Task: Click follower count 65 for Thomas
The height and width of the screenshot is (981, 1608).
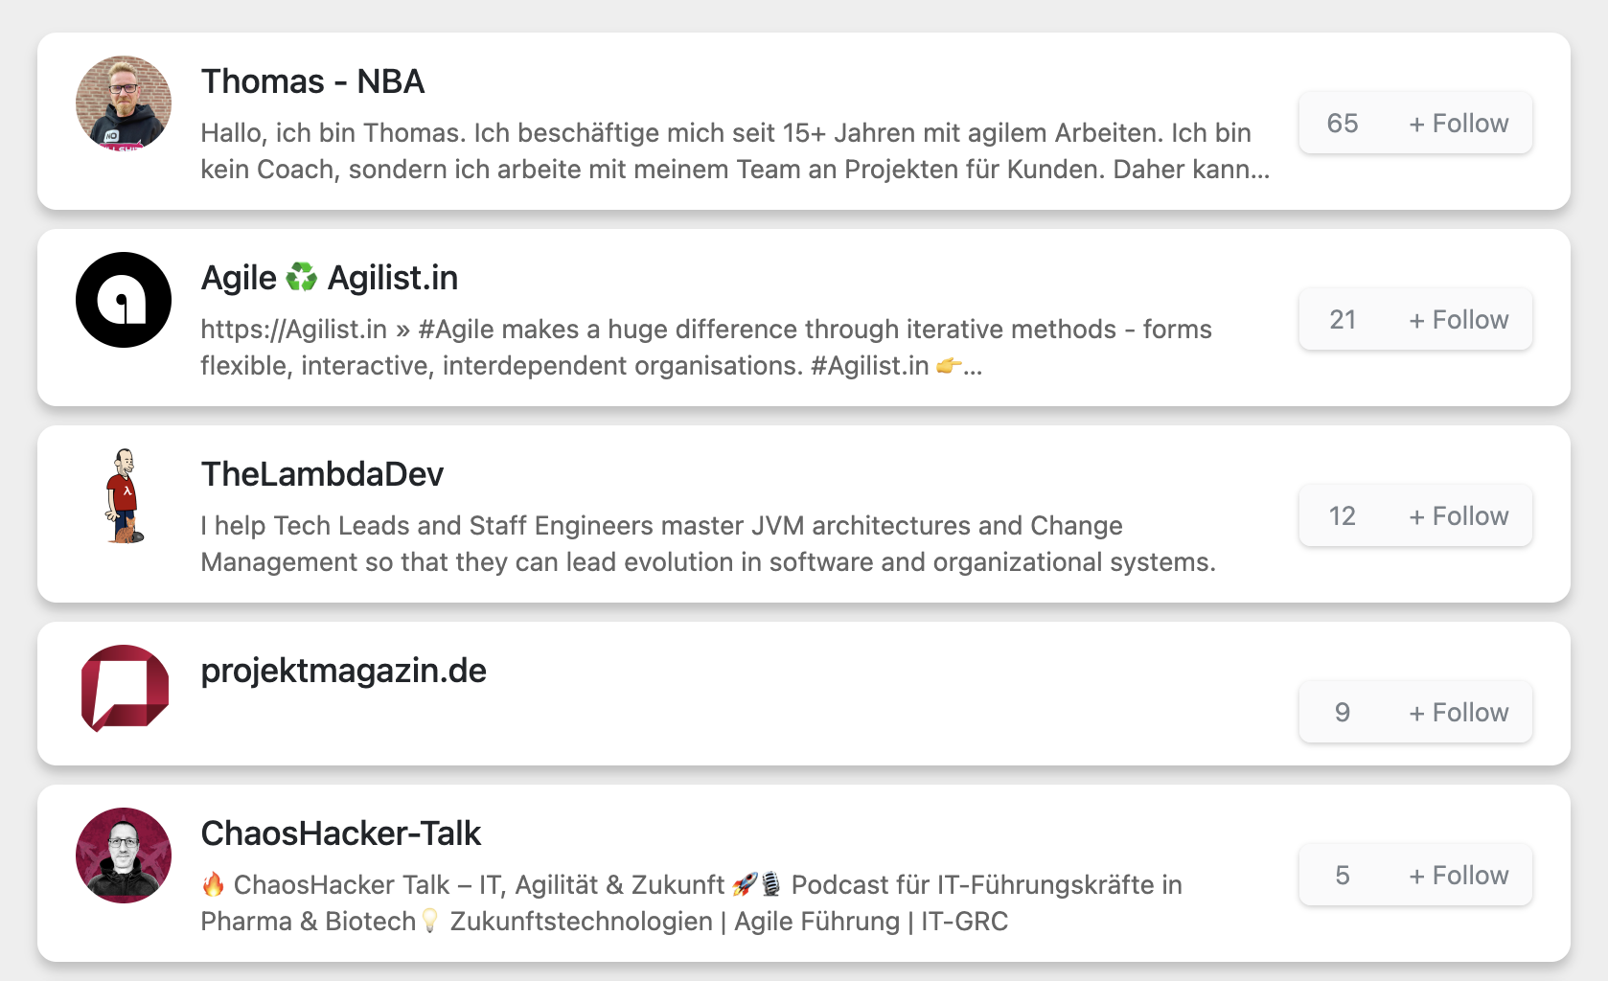Action: (x=1342, y=124)
